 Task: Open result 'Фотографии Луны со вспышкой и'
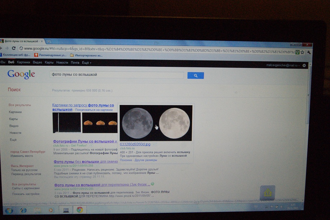coord(85,141)
